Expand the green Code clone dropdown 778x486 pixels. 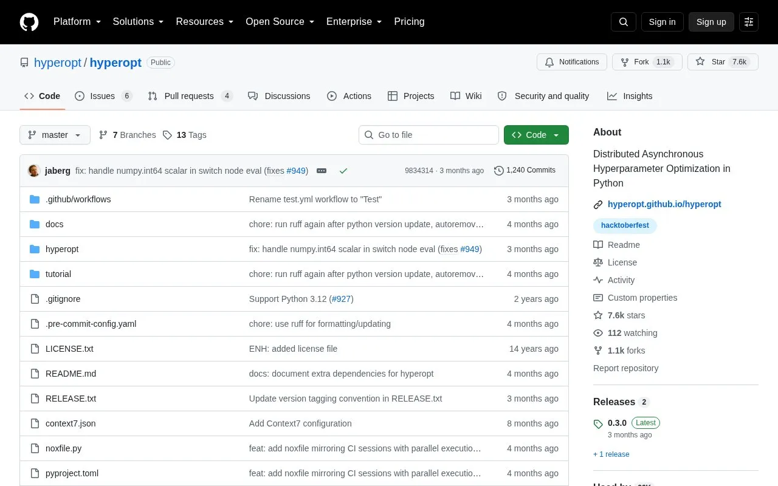(x=536, y=135)
